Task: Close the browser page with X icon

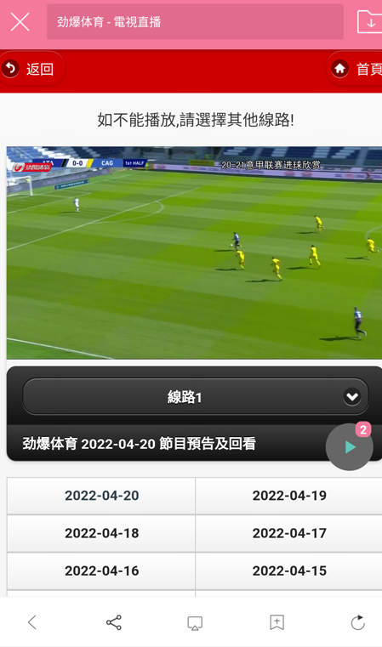Action: (x=20, y=22)
